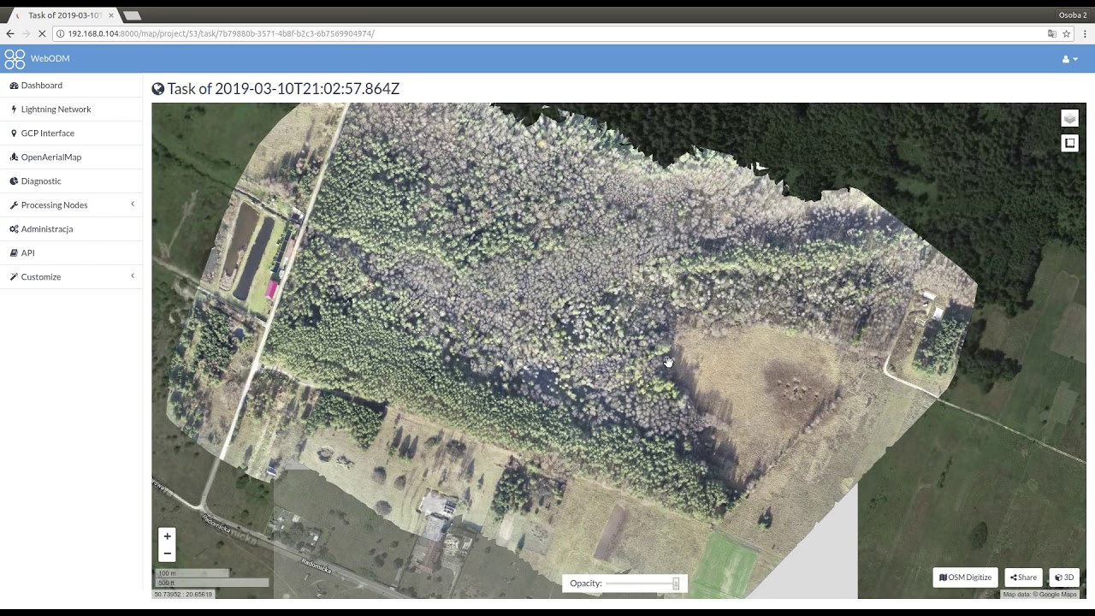Click the OSM Digitize button
1095x616 pixels.
pyautogui.click(x=966, y=577)
